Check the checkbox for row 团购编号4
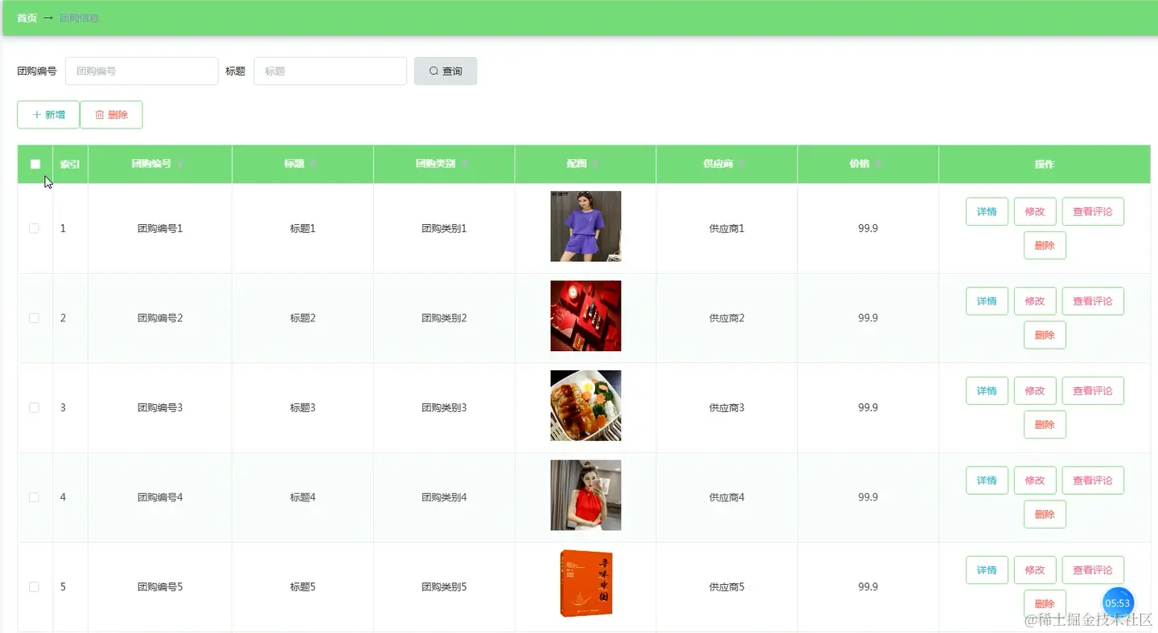This screenshot has height=633, width=1158. coord(34,497)
